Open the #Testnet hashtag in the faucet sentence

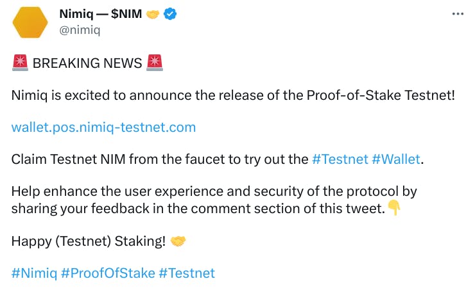point(340,159)
